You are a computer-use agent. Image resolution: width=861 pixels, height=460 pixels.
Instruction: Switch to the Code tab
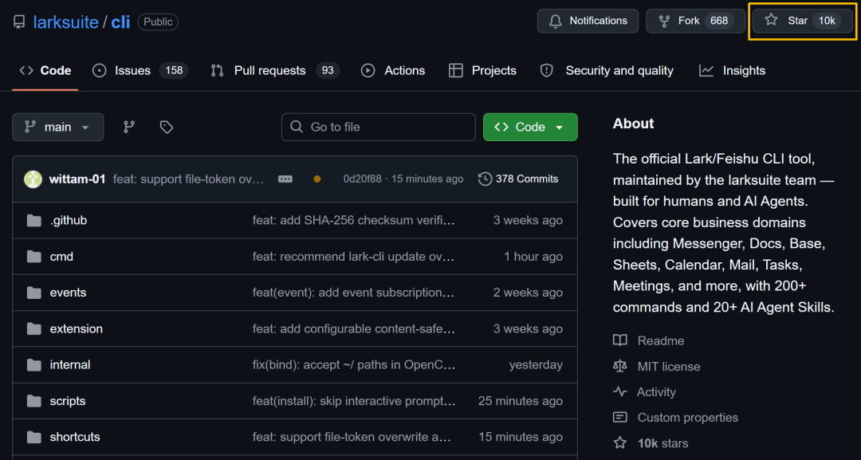[45, 70]
